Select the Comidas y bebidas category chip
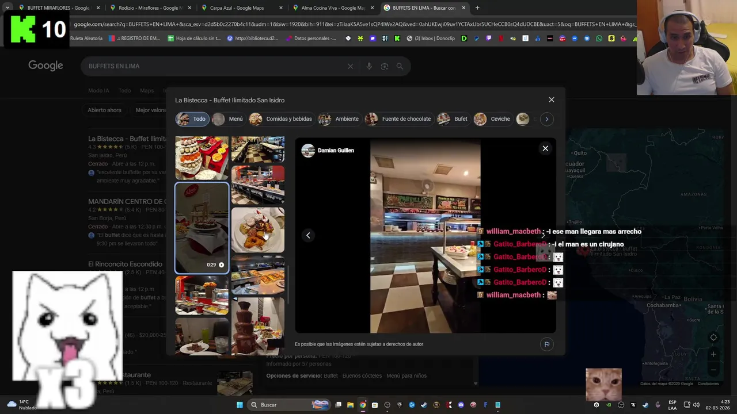 [281, 119]
